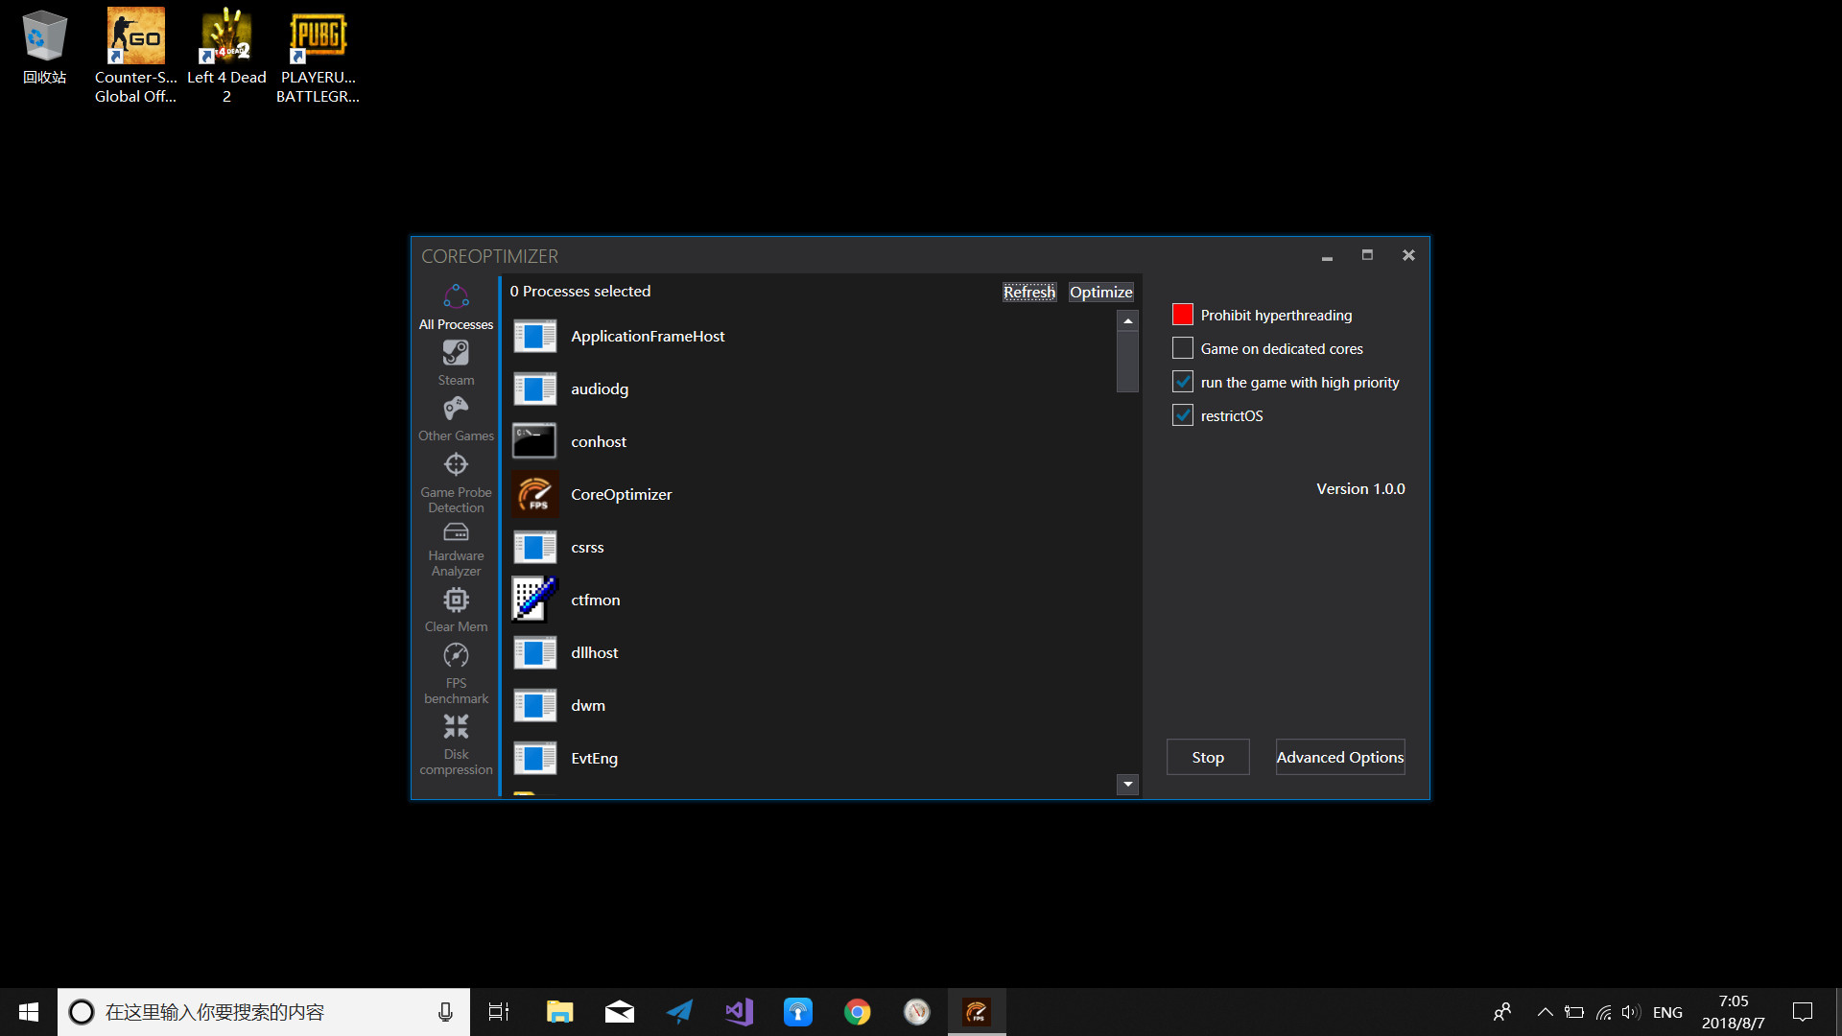Click the scrollbar up arrow
This screenshot has width=1842, height=1036.
pyautogui.click(x=1126, y=319)
